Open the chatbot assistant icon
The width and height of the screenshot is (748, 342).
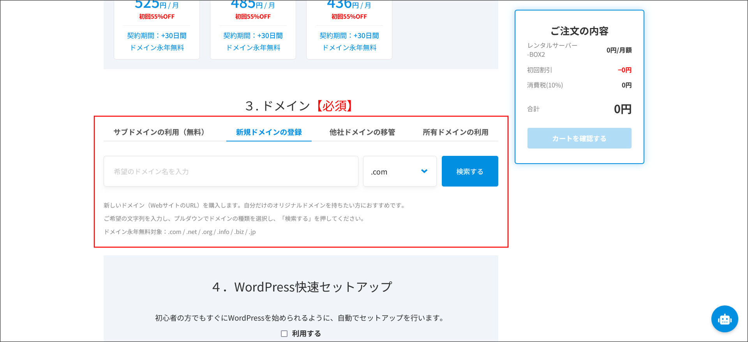[724, 319]
